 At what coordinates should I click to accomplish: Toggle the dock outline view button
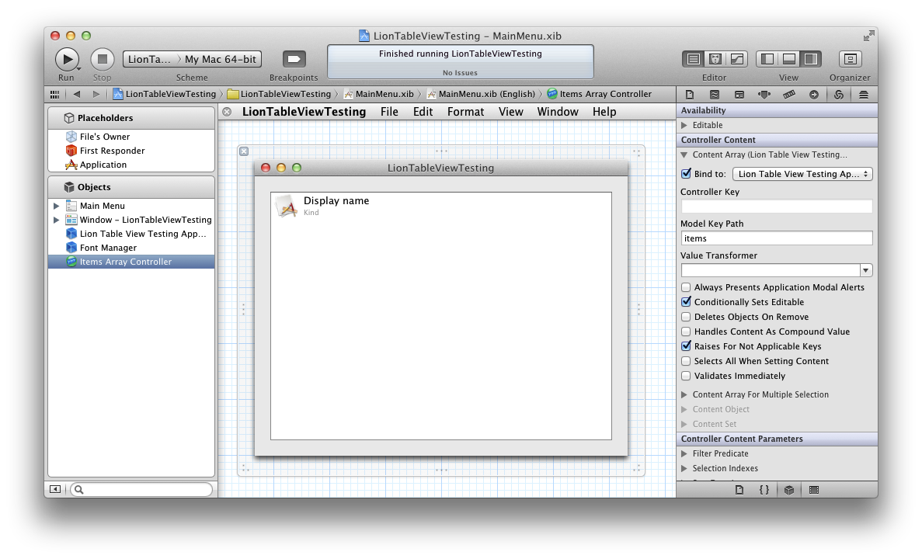55,489
